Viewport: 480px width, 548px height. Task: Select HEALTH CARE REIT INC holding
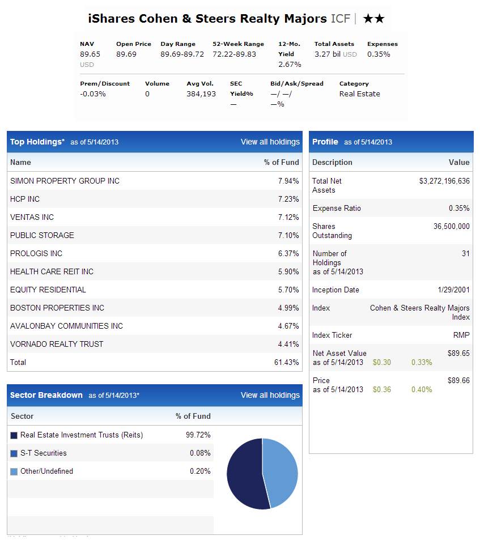click(155, 272)
